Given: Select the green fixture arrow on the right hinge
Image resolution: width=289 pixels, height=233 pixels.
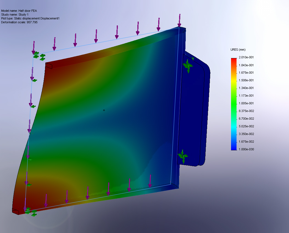Looking at the screenshot, I should pyautogui.click(x=188, y=66).
